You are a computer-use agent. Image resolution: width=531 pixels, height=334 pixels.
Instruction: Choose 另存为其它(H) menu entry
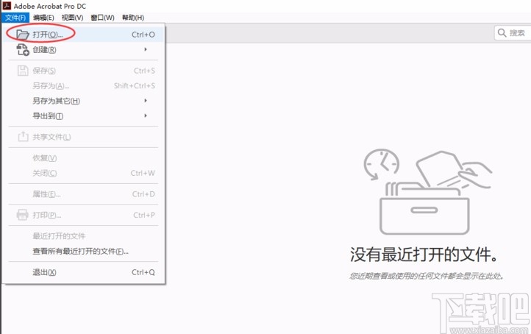[84, 101]
